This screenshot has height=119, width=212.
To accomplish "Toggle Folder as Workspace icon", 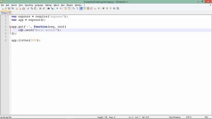I will click(x=95, y=8).
